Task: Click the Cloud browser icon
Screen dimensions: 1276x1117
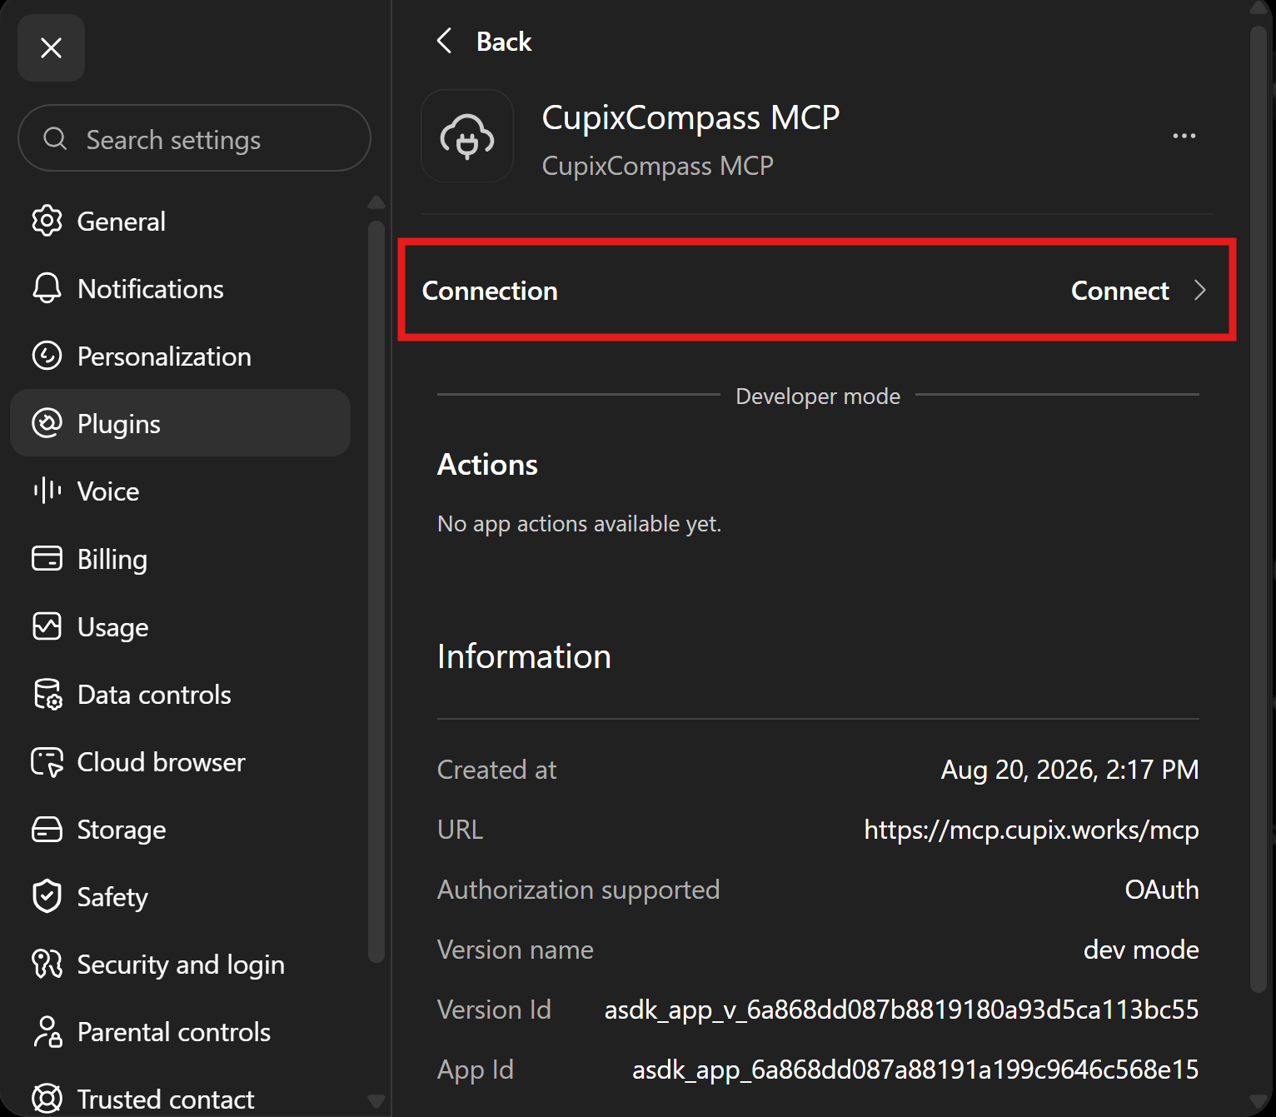Action: [x=47, y=761]
